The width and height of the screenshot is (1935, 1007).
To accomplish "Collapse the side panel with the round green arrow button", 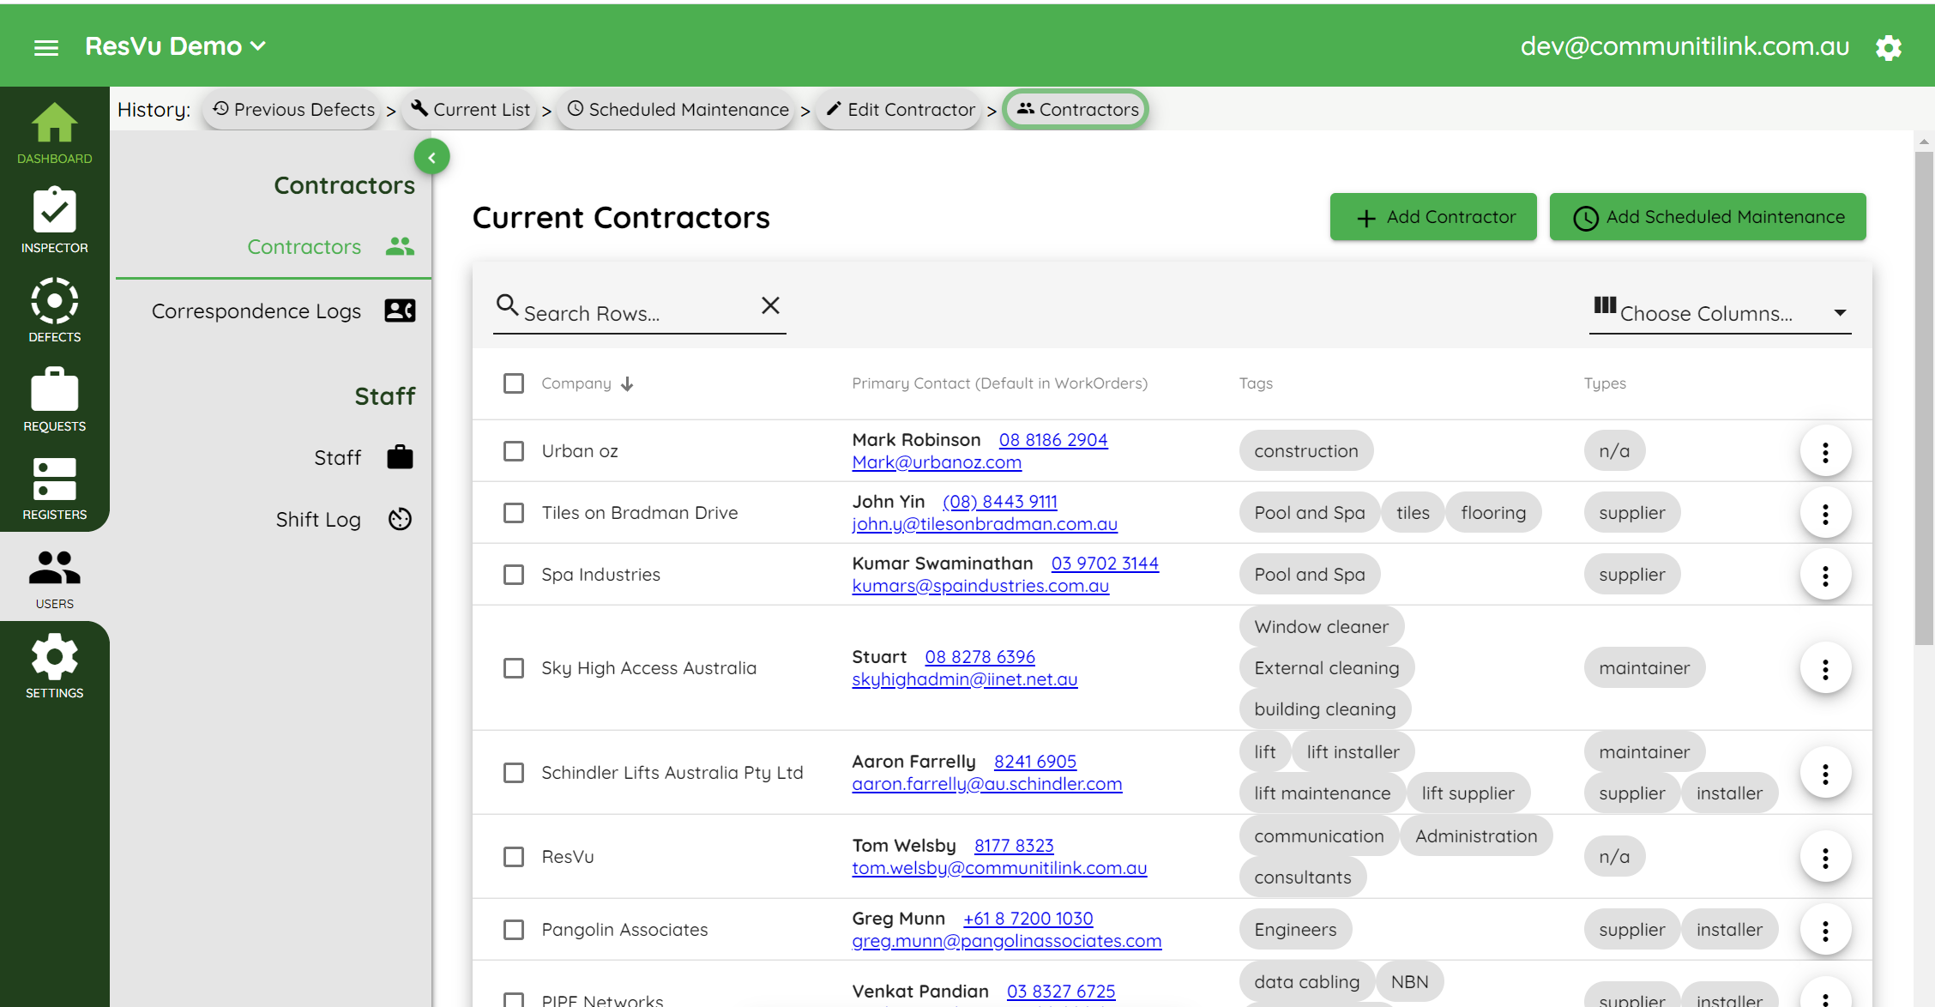I will coord(431,157).
